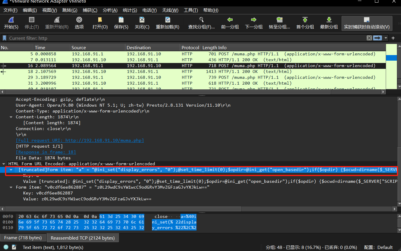This screenshot has height=251, width=401.
Task: Start capture with the 开始(S) shark fin icon
Action: point(11,20)
